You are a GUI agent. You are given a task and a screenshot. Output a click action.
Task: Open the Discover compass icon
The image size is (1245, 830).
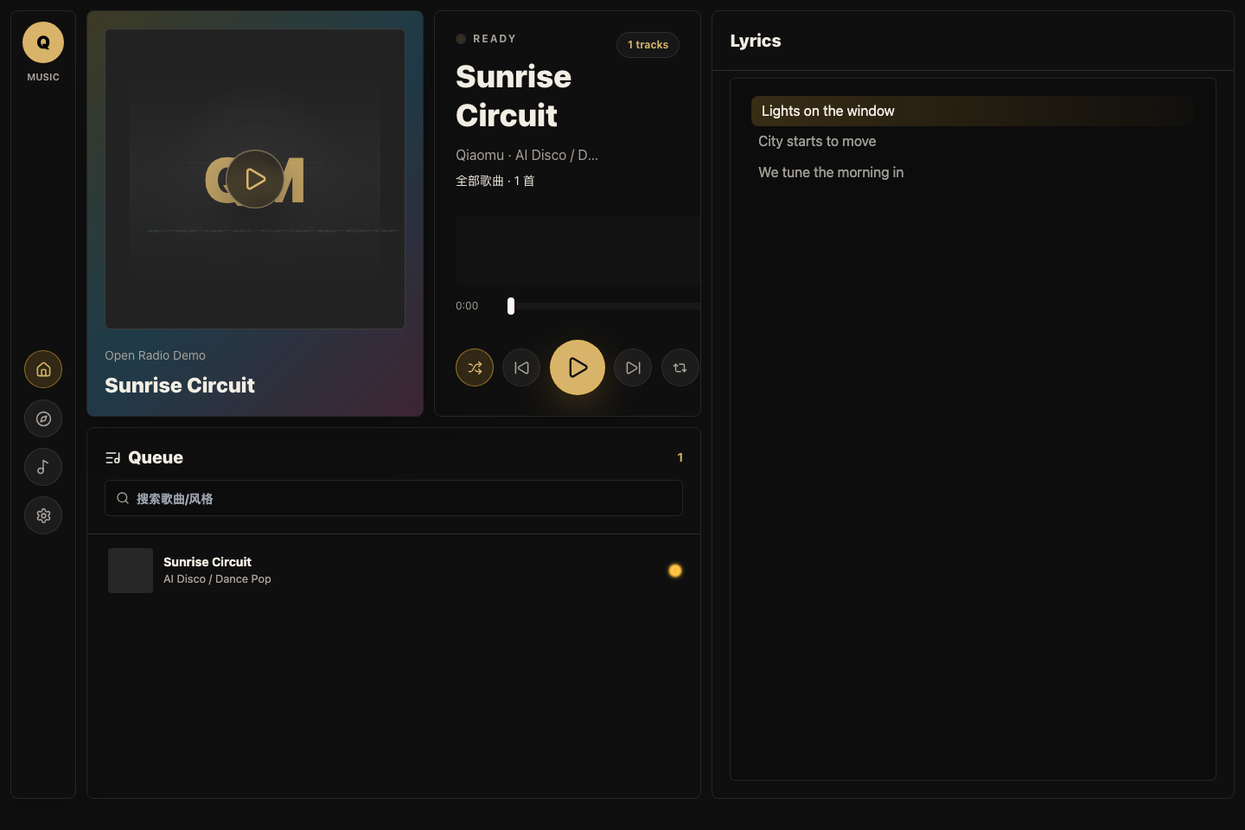(43, 418)
